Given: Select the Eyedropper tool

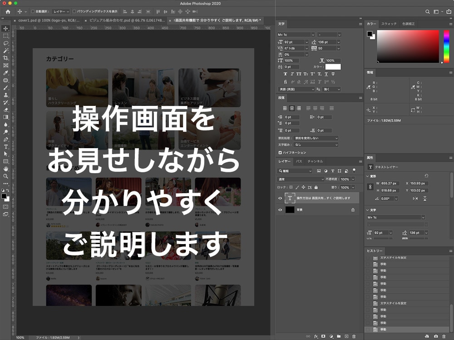Looking at the screenshot, I should (5, 73).
